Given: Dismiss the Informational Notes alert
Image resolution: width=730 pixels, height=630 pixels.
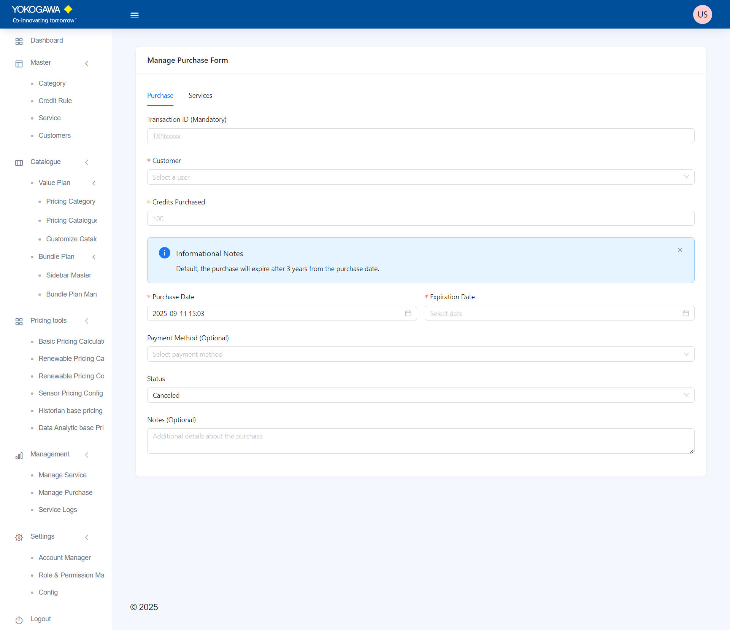Looking at the screenshot, I should coord(680,250).
